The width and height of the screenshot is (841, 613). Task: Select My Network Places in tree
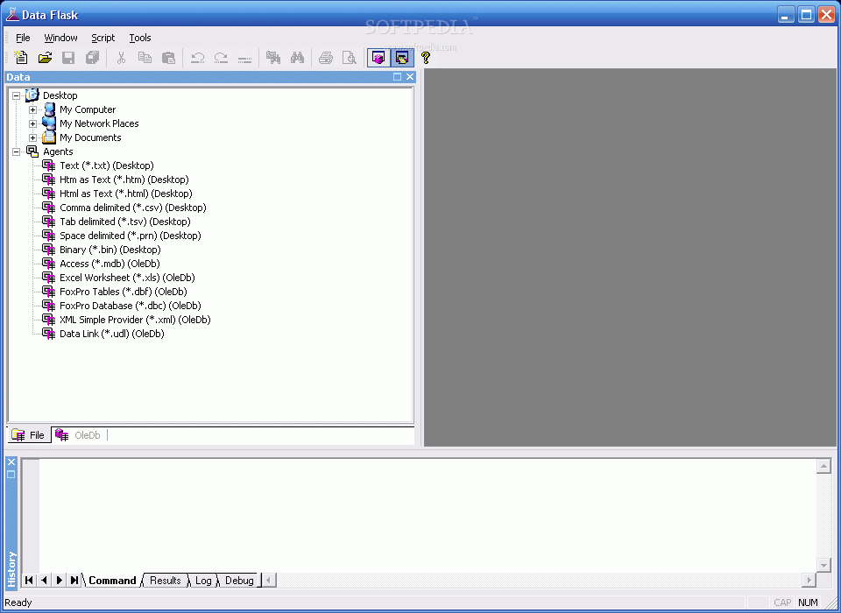99,123
